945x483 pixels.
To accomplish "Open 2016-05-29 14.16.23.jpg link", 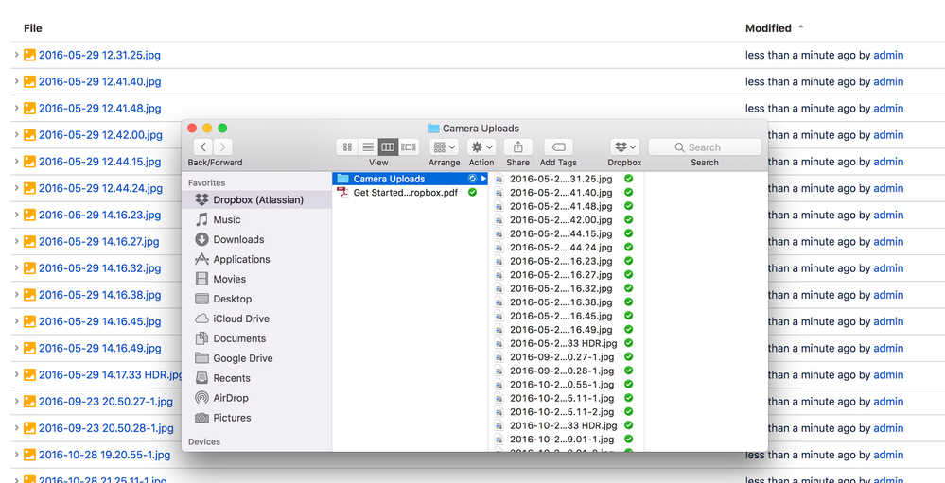I will click(100, 215).
